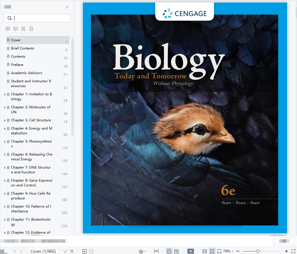Toggle fit page view

212,251
